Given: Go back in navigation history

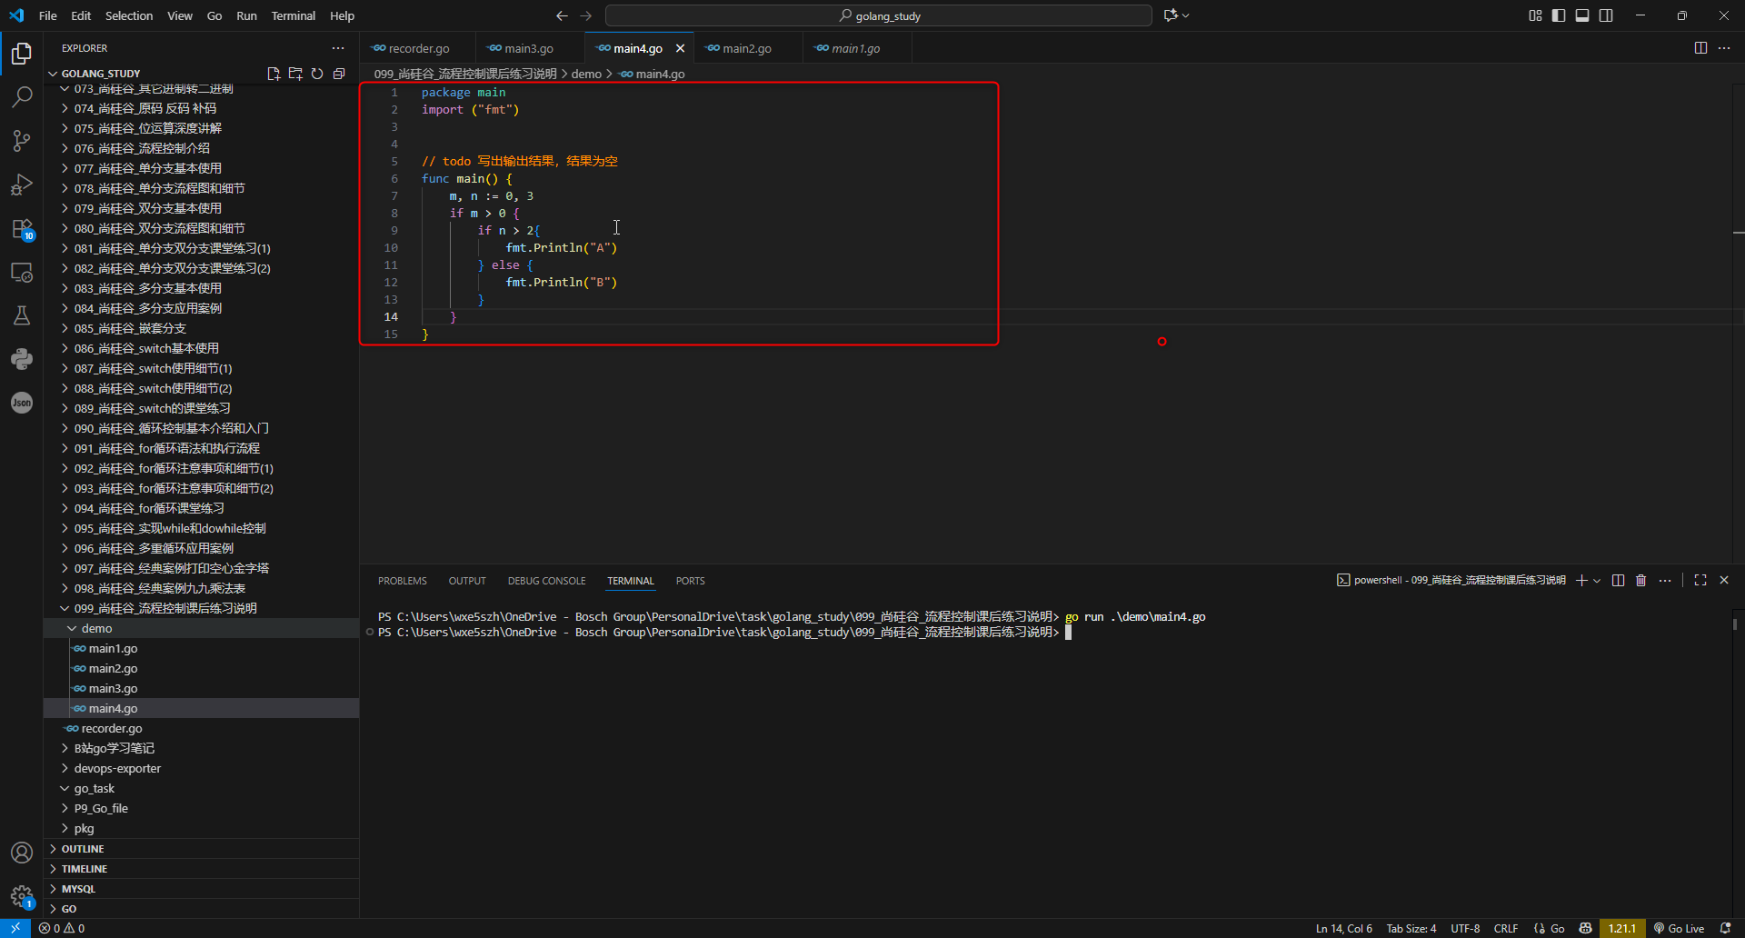Looking at the screenshot, I should click(562, 15).
